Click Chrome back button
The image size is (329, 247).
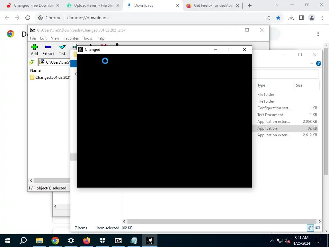(x=7, y=18)
